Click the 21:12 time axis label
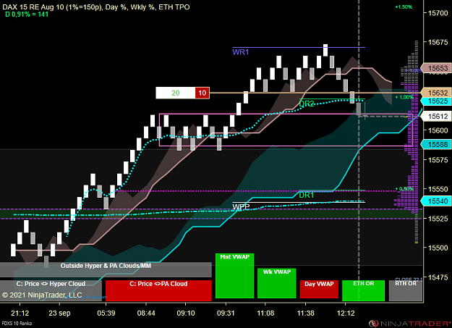 [x=20, y=313]
